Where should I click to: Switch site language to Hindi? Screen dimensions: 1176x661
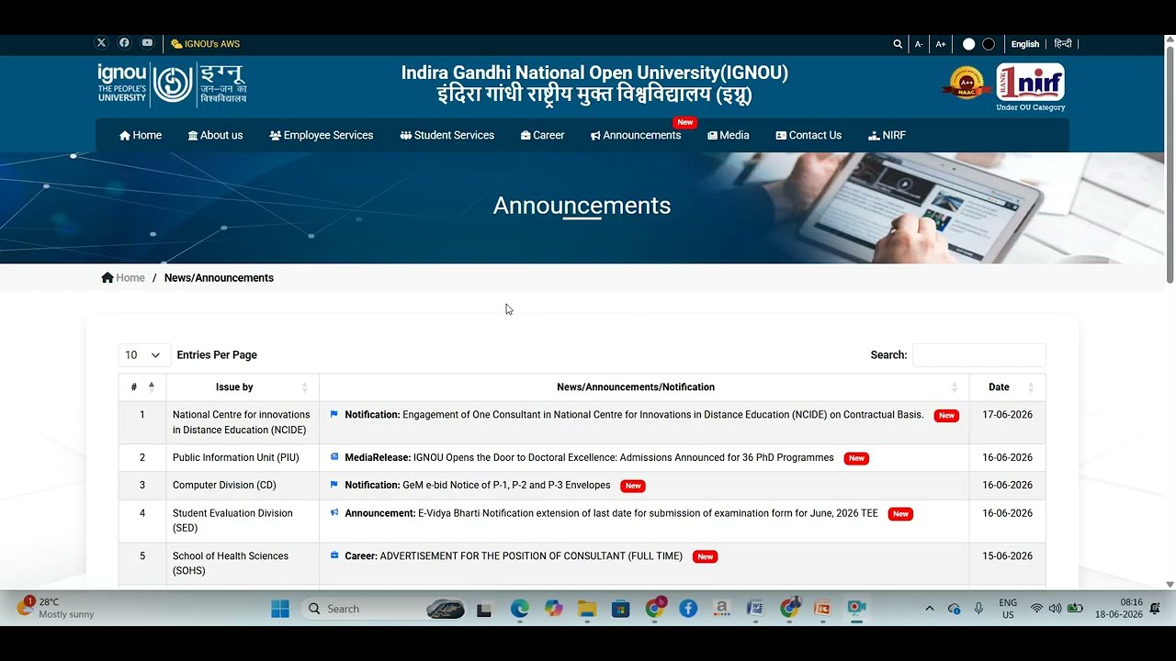pos(1063,44)
